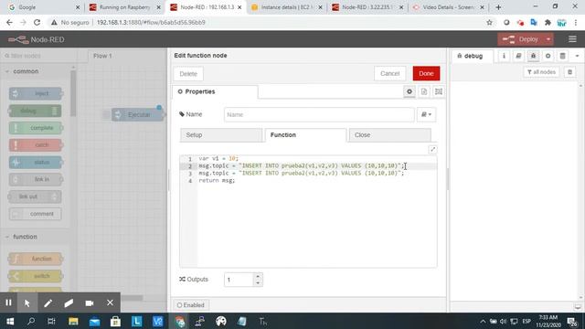The width and height of the screenshot is (585, 329).
Task: Close the recording toolbar
Action: tap(110, 302)
